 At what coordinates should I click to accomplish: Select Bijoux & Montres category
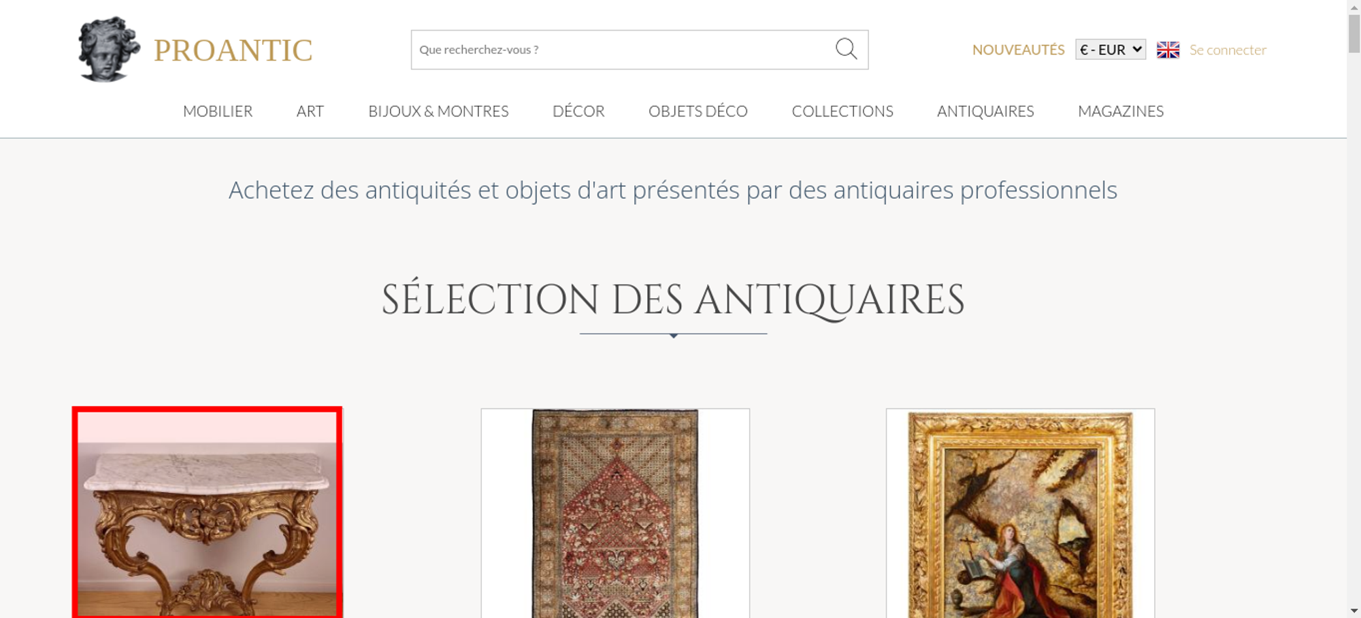[x=438, y=111]
